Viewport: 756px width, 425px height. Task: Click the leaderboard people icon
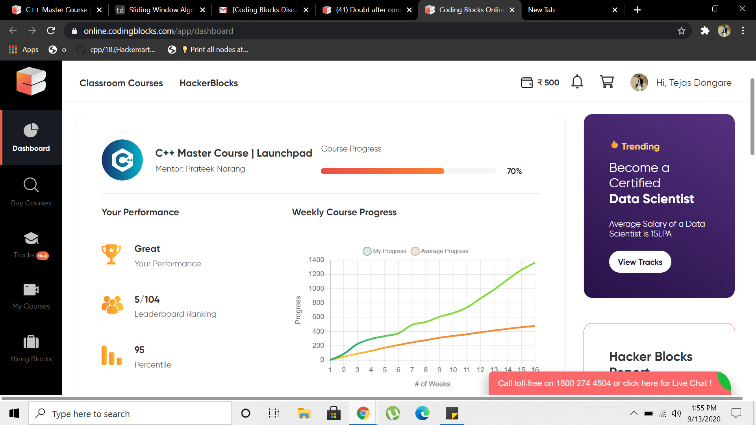coord(112,305)
